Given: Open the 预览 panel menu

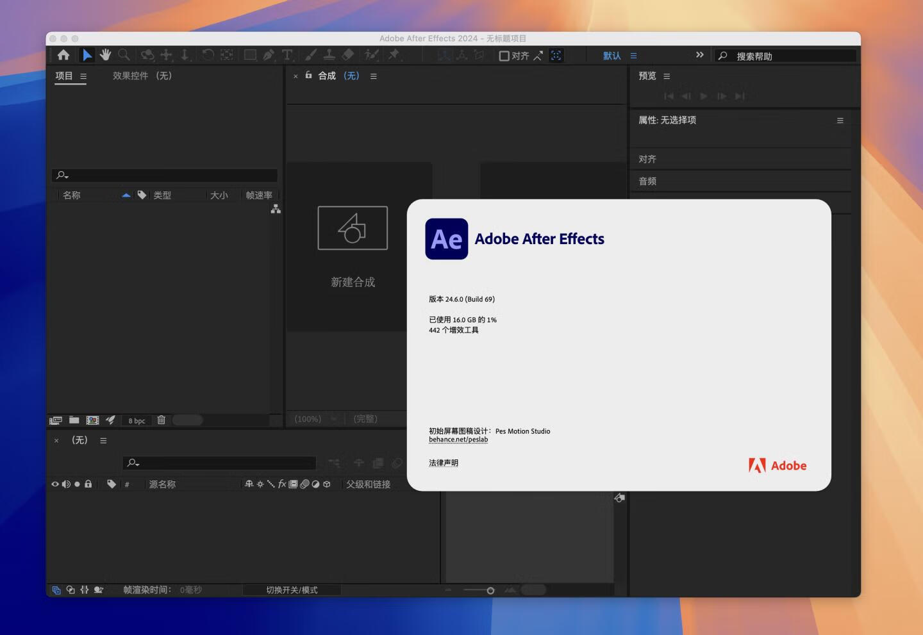Looking at the screenshot, I should coord(667,76).
